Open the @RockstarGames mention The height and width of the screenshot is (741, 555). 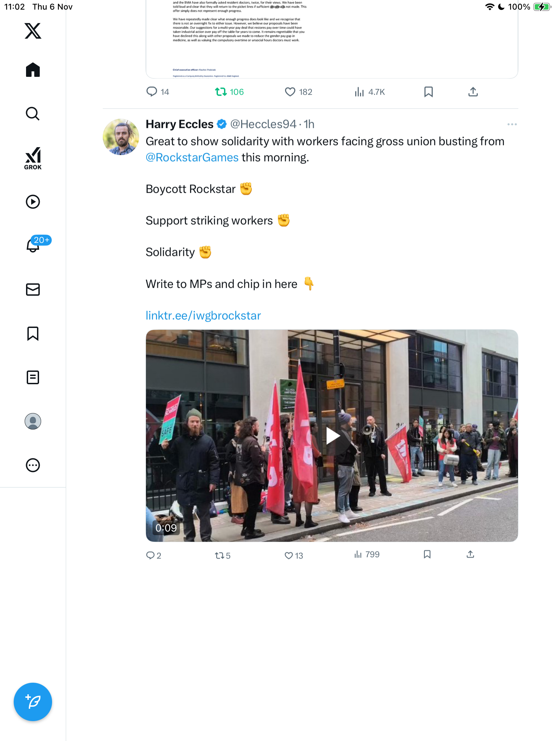[x=192, y=157]
